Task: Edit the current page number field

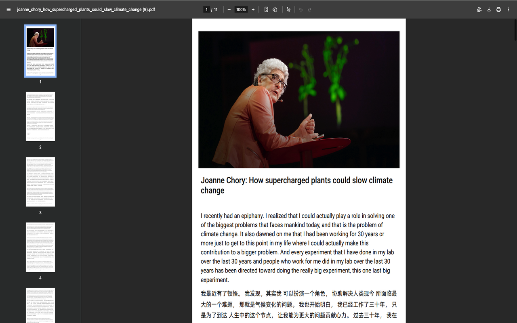Action: click(206, 9)
